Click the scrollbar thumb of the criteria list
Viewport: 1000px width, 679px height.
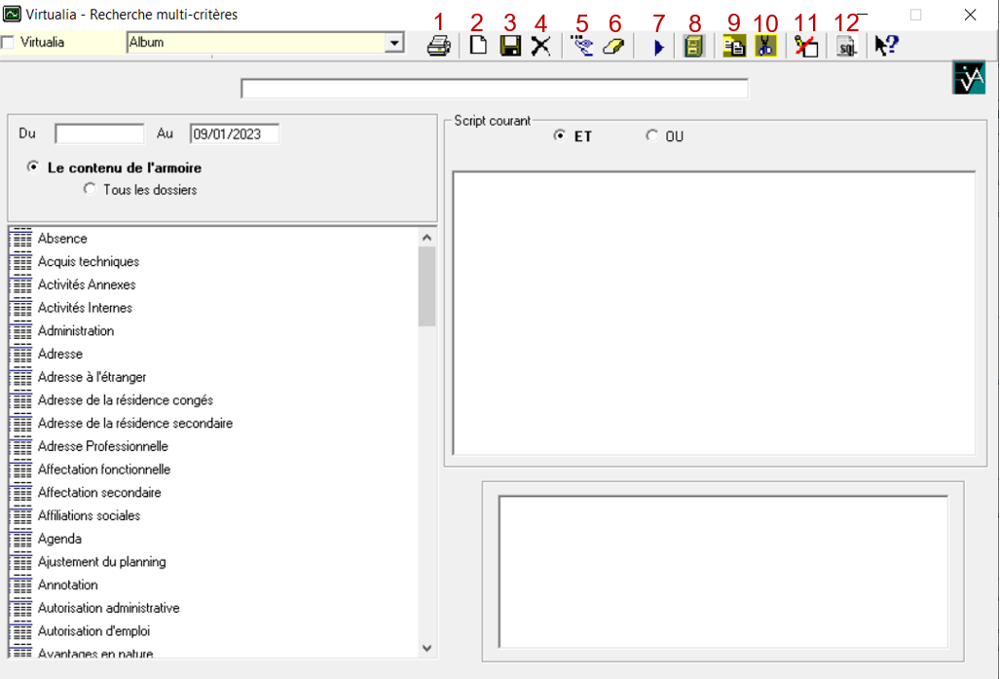pyautogui.click(x=426, y=286)
